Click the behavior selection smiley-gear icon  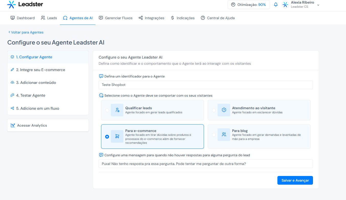[x=101, y=95]
